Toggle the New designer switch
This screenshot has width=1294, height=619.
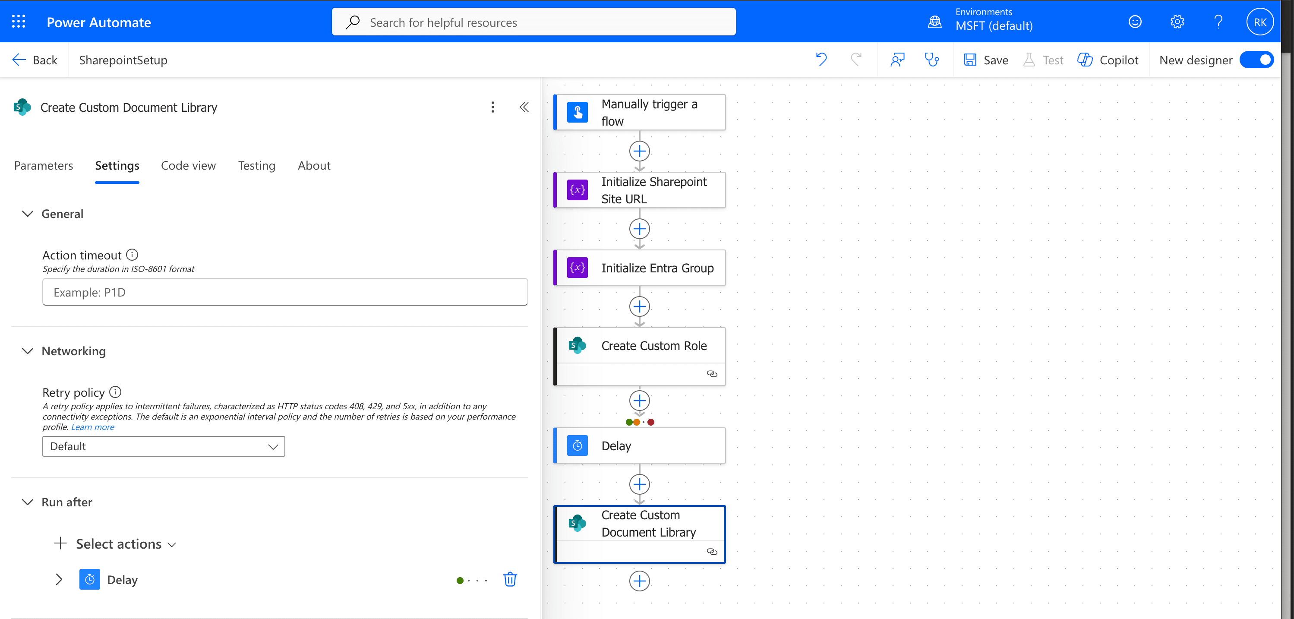[x=1256, y=60]
